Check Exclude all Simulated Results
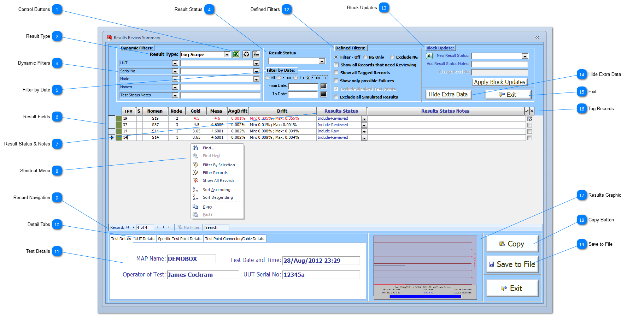627x316 pixels. pyautogui.click(x=336, y=97)
